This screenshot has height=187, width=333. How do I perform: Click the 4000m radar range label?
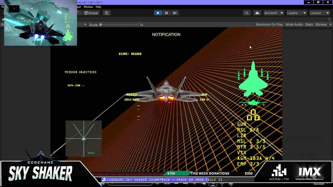(91, 153)
